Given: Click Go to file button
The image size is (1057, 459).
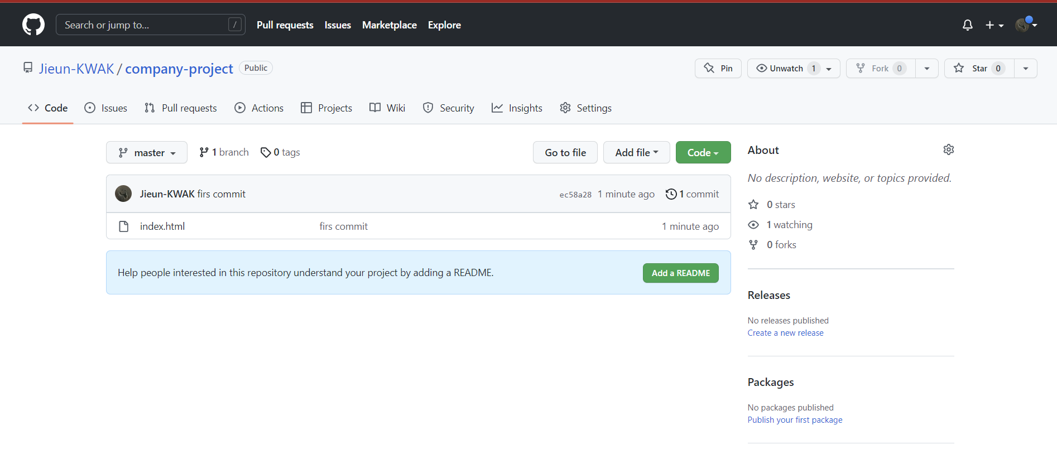Looking at the screenshot, I should (x=565, y=152).
